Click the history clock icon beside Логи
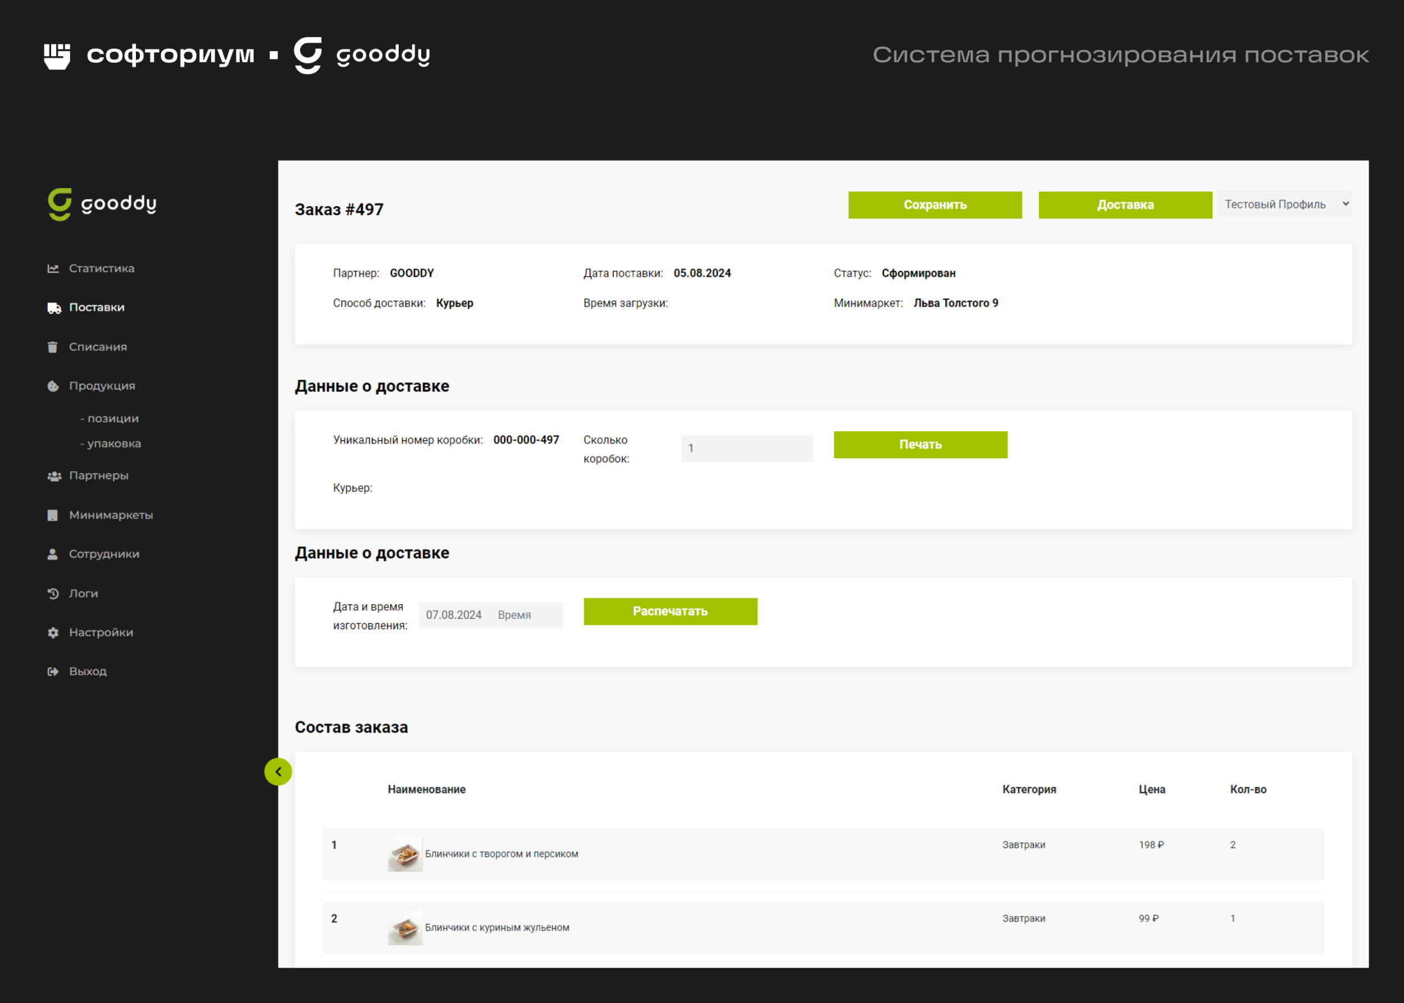Screen dimensions: 1404x1003 tap(53, 594)
